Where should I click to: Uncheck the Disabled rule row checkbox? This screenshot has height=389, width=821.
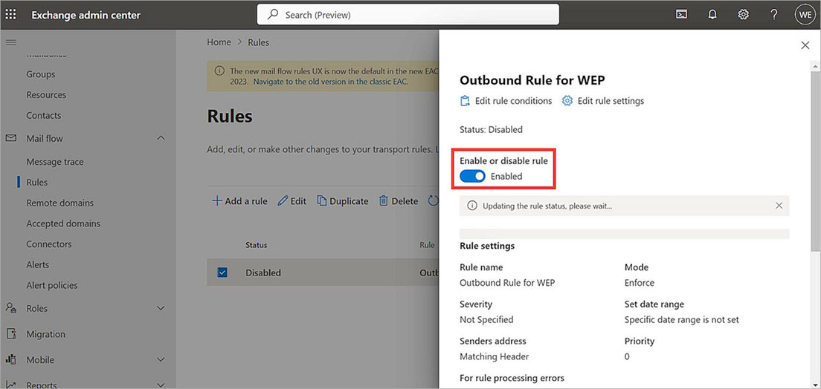(222, 272)
